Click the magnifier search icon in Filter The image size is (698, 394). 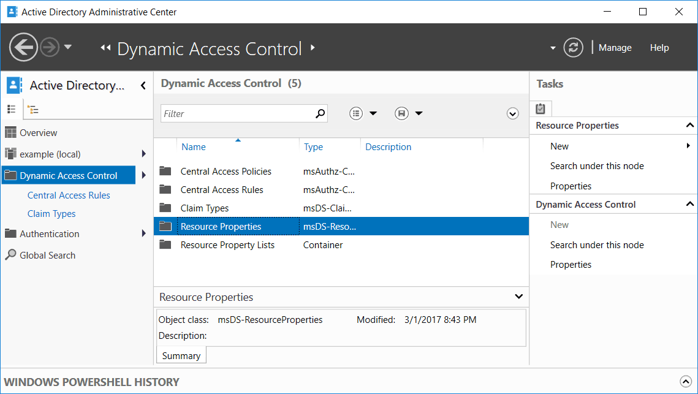[x=320, y=113]
